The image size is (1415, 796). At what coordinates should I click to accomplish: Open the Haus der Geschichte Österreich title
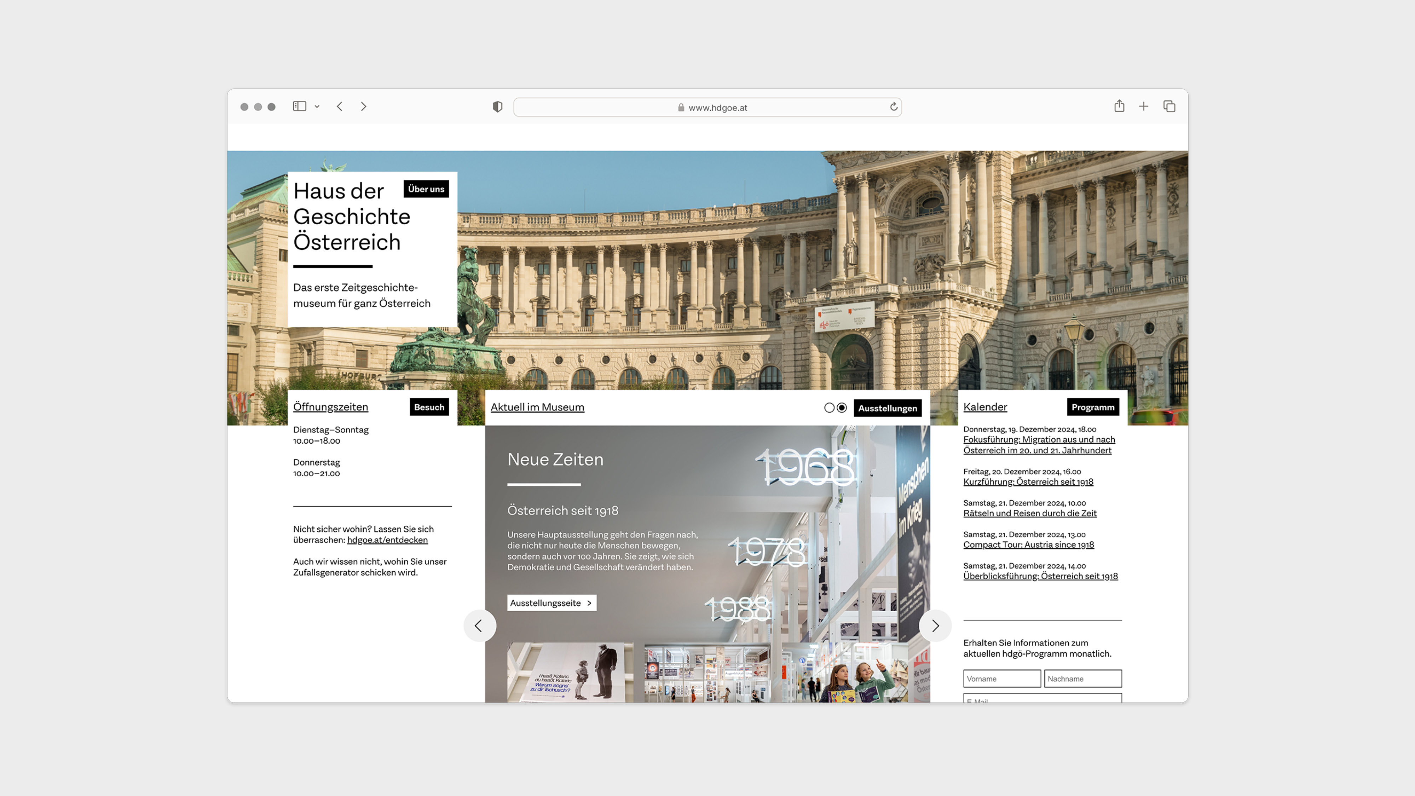[352, 217]
